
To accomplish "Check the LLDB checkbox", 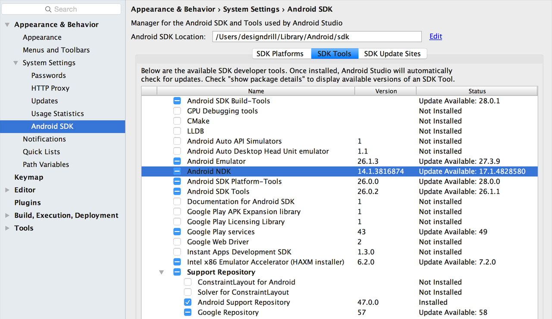I will coord(177,131).
